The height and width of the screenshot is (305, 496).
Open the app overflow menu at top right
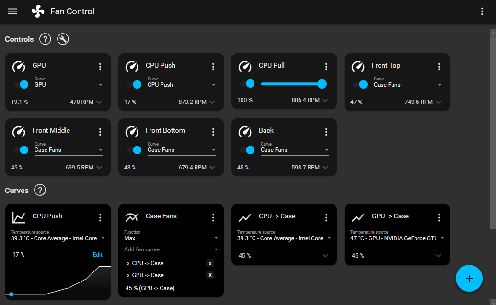click(482, 11)
